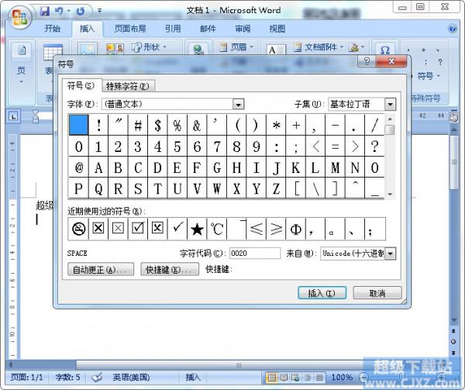The height and width of the screenshot is (390, 465).
Task: Open the 视图 ribbon tab
Action: pyautogui.click(x=277, y=29)
